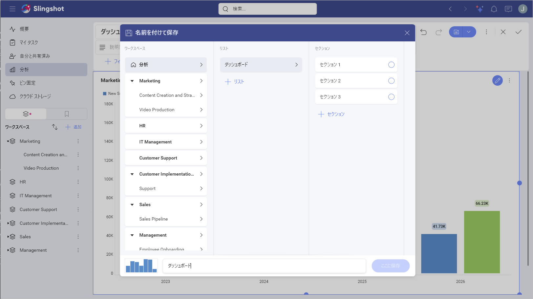
Task: Focus the 検索 search box
Action: coord(267,9)
